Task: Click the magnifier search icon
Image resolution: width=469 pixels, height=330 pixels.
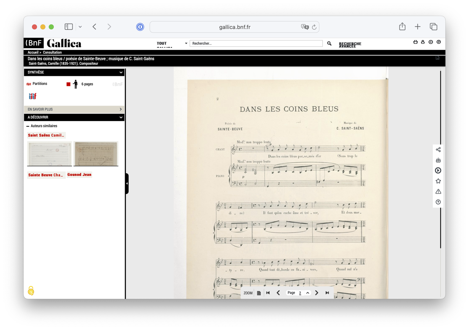Action: click(329, 44)
